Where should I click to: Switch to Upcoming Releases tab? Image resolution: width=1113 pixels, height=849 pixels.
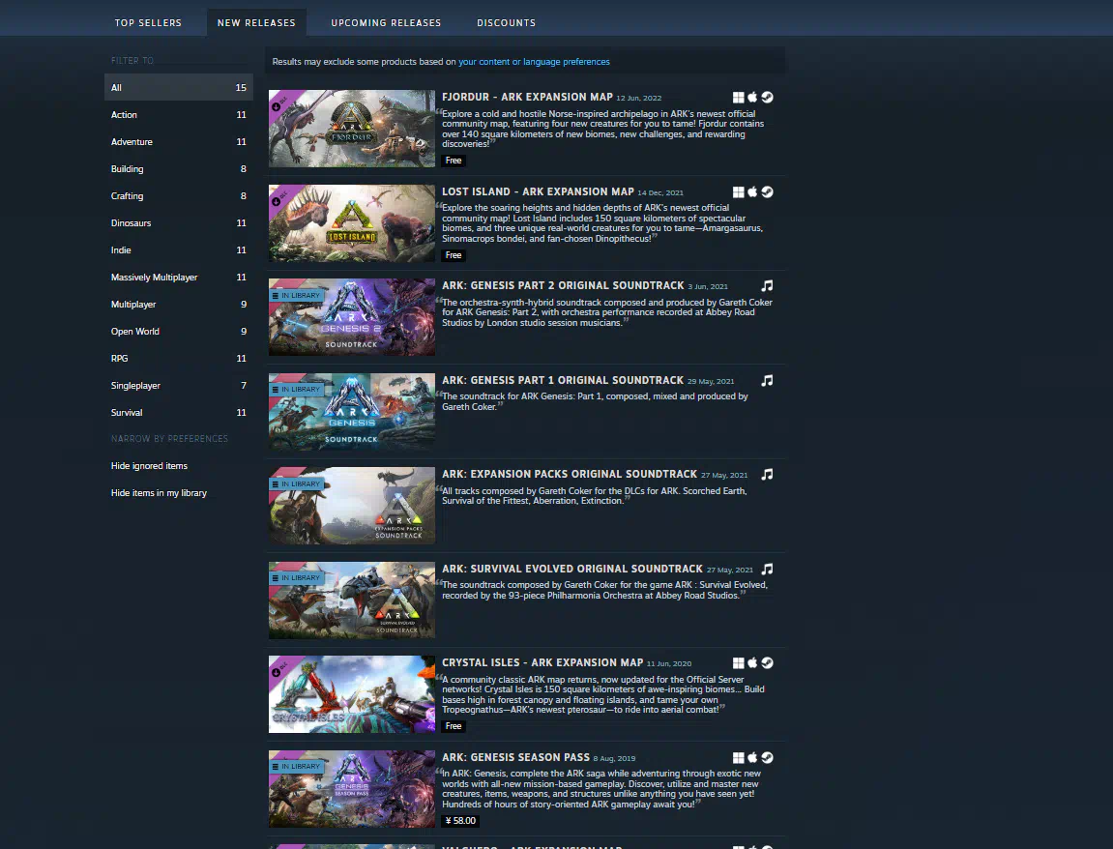click(386, 22)
